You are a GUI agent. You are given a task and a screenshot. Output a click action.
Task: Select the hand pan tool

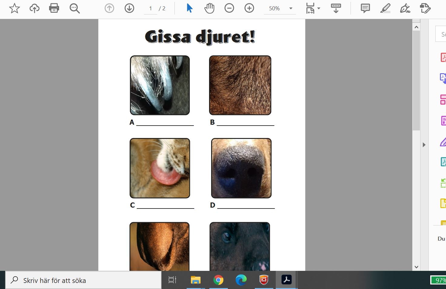coord(209,8)
